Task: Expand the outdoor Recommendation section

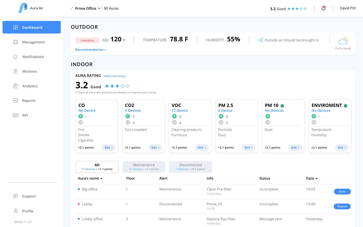Action: coord(90,50)
